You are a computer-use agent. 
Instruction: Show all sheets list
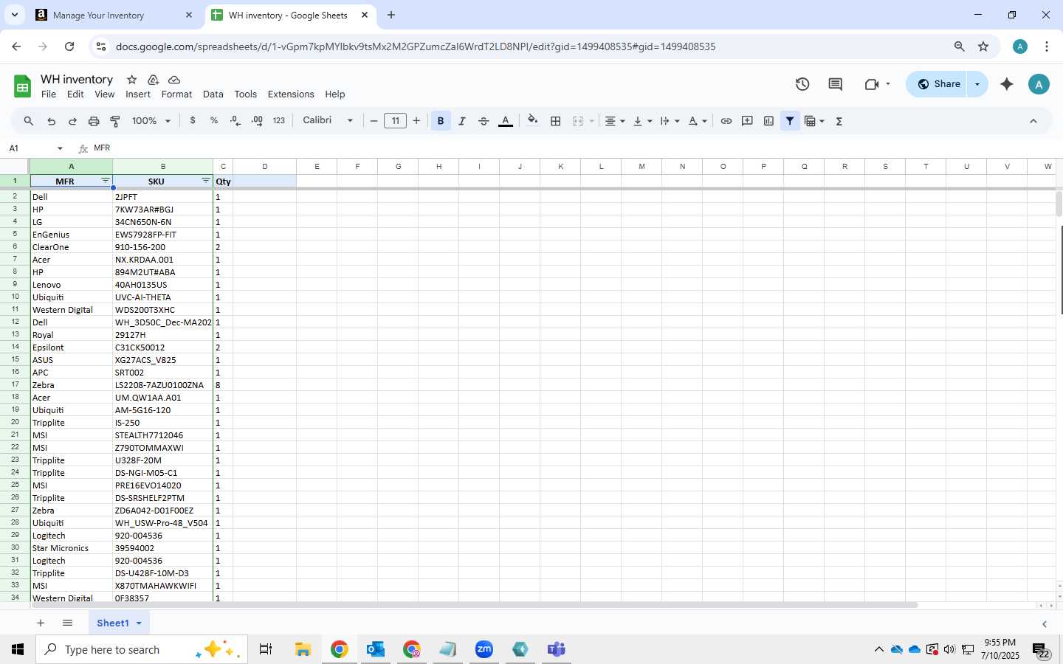pos(67,623)
